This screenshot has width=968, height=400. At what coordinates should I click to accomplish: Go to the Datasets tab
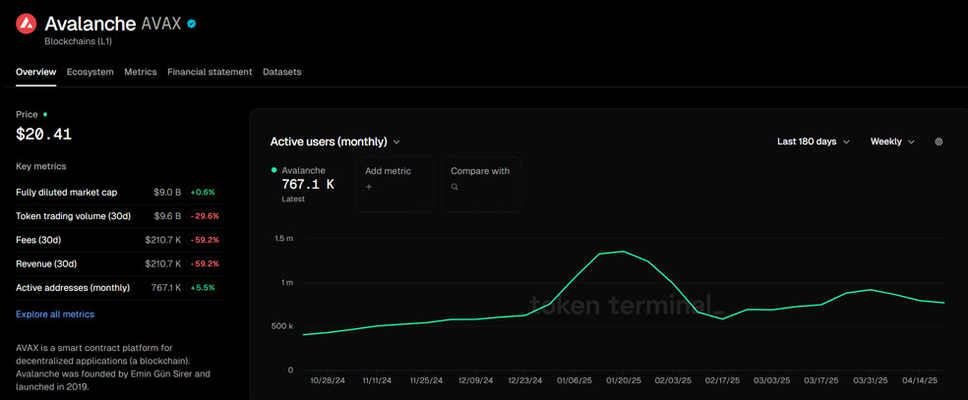point(282,72)
